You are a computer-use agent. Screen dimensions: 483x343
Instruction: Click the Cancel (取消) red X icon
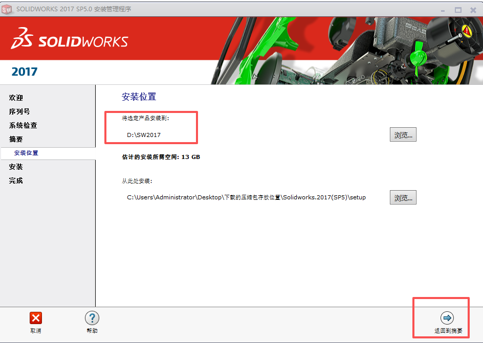[35, 318]
